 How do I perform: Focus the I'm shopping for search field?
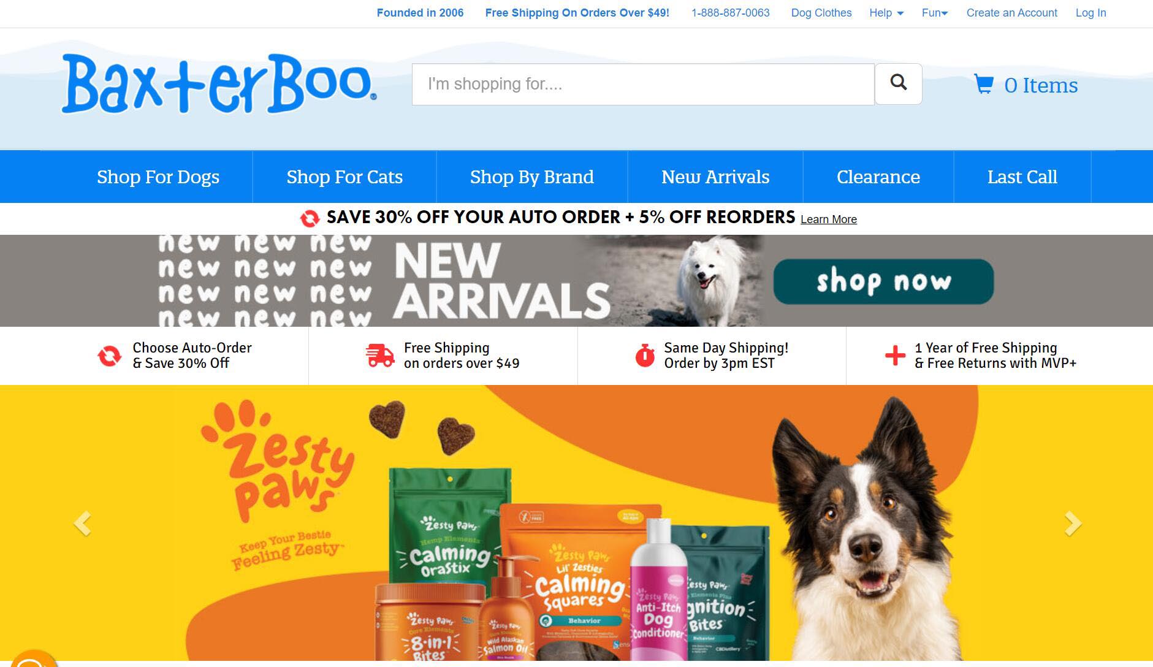[x=643, y=84]
